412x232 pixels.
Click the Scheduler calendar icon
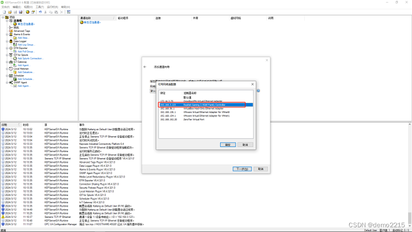pyautogui.click(x=11, y=76)
